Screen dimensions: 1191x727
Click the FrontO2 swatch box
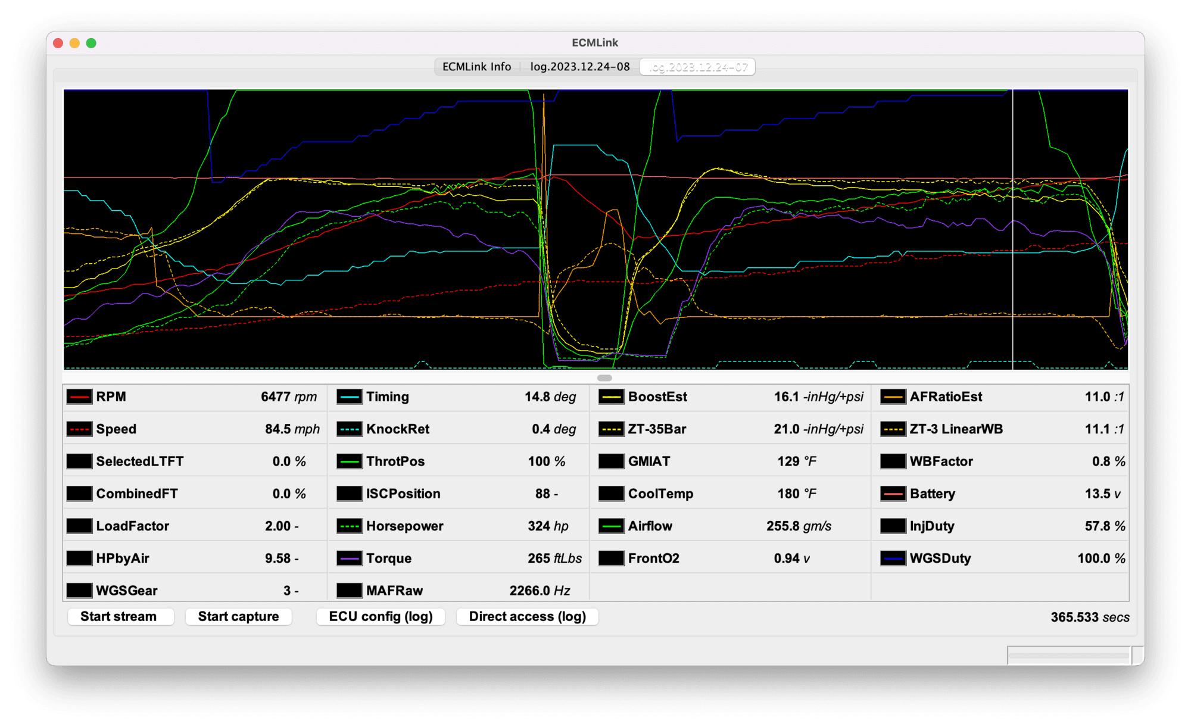coord(612,558)
